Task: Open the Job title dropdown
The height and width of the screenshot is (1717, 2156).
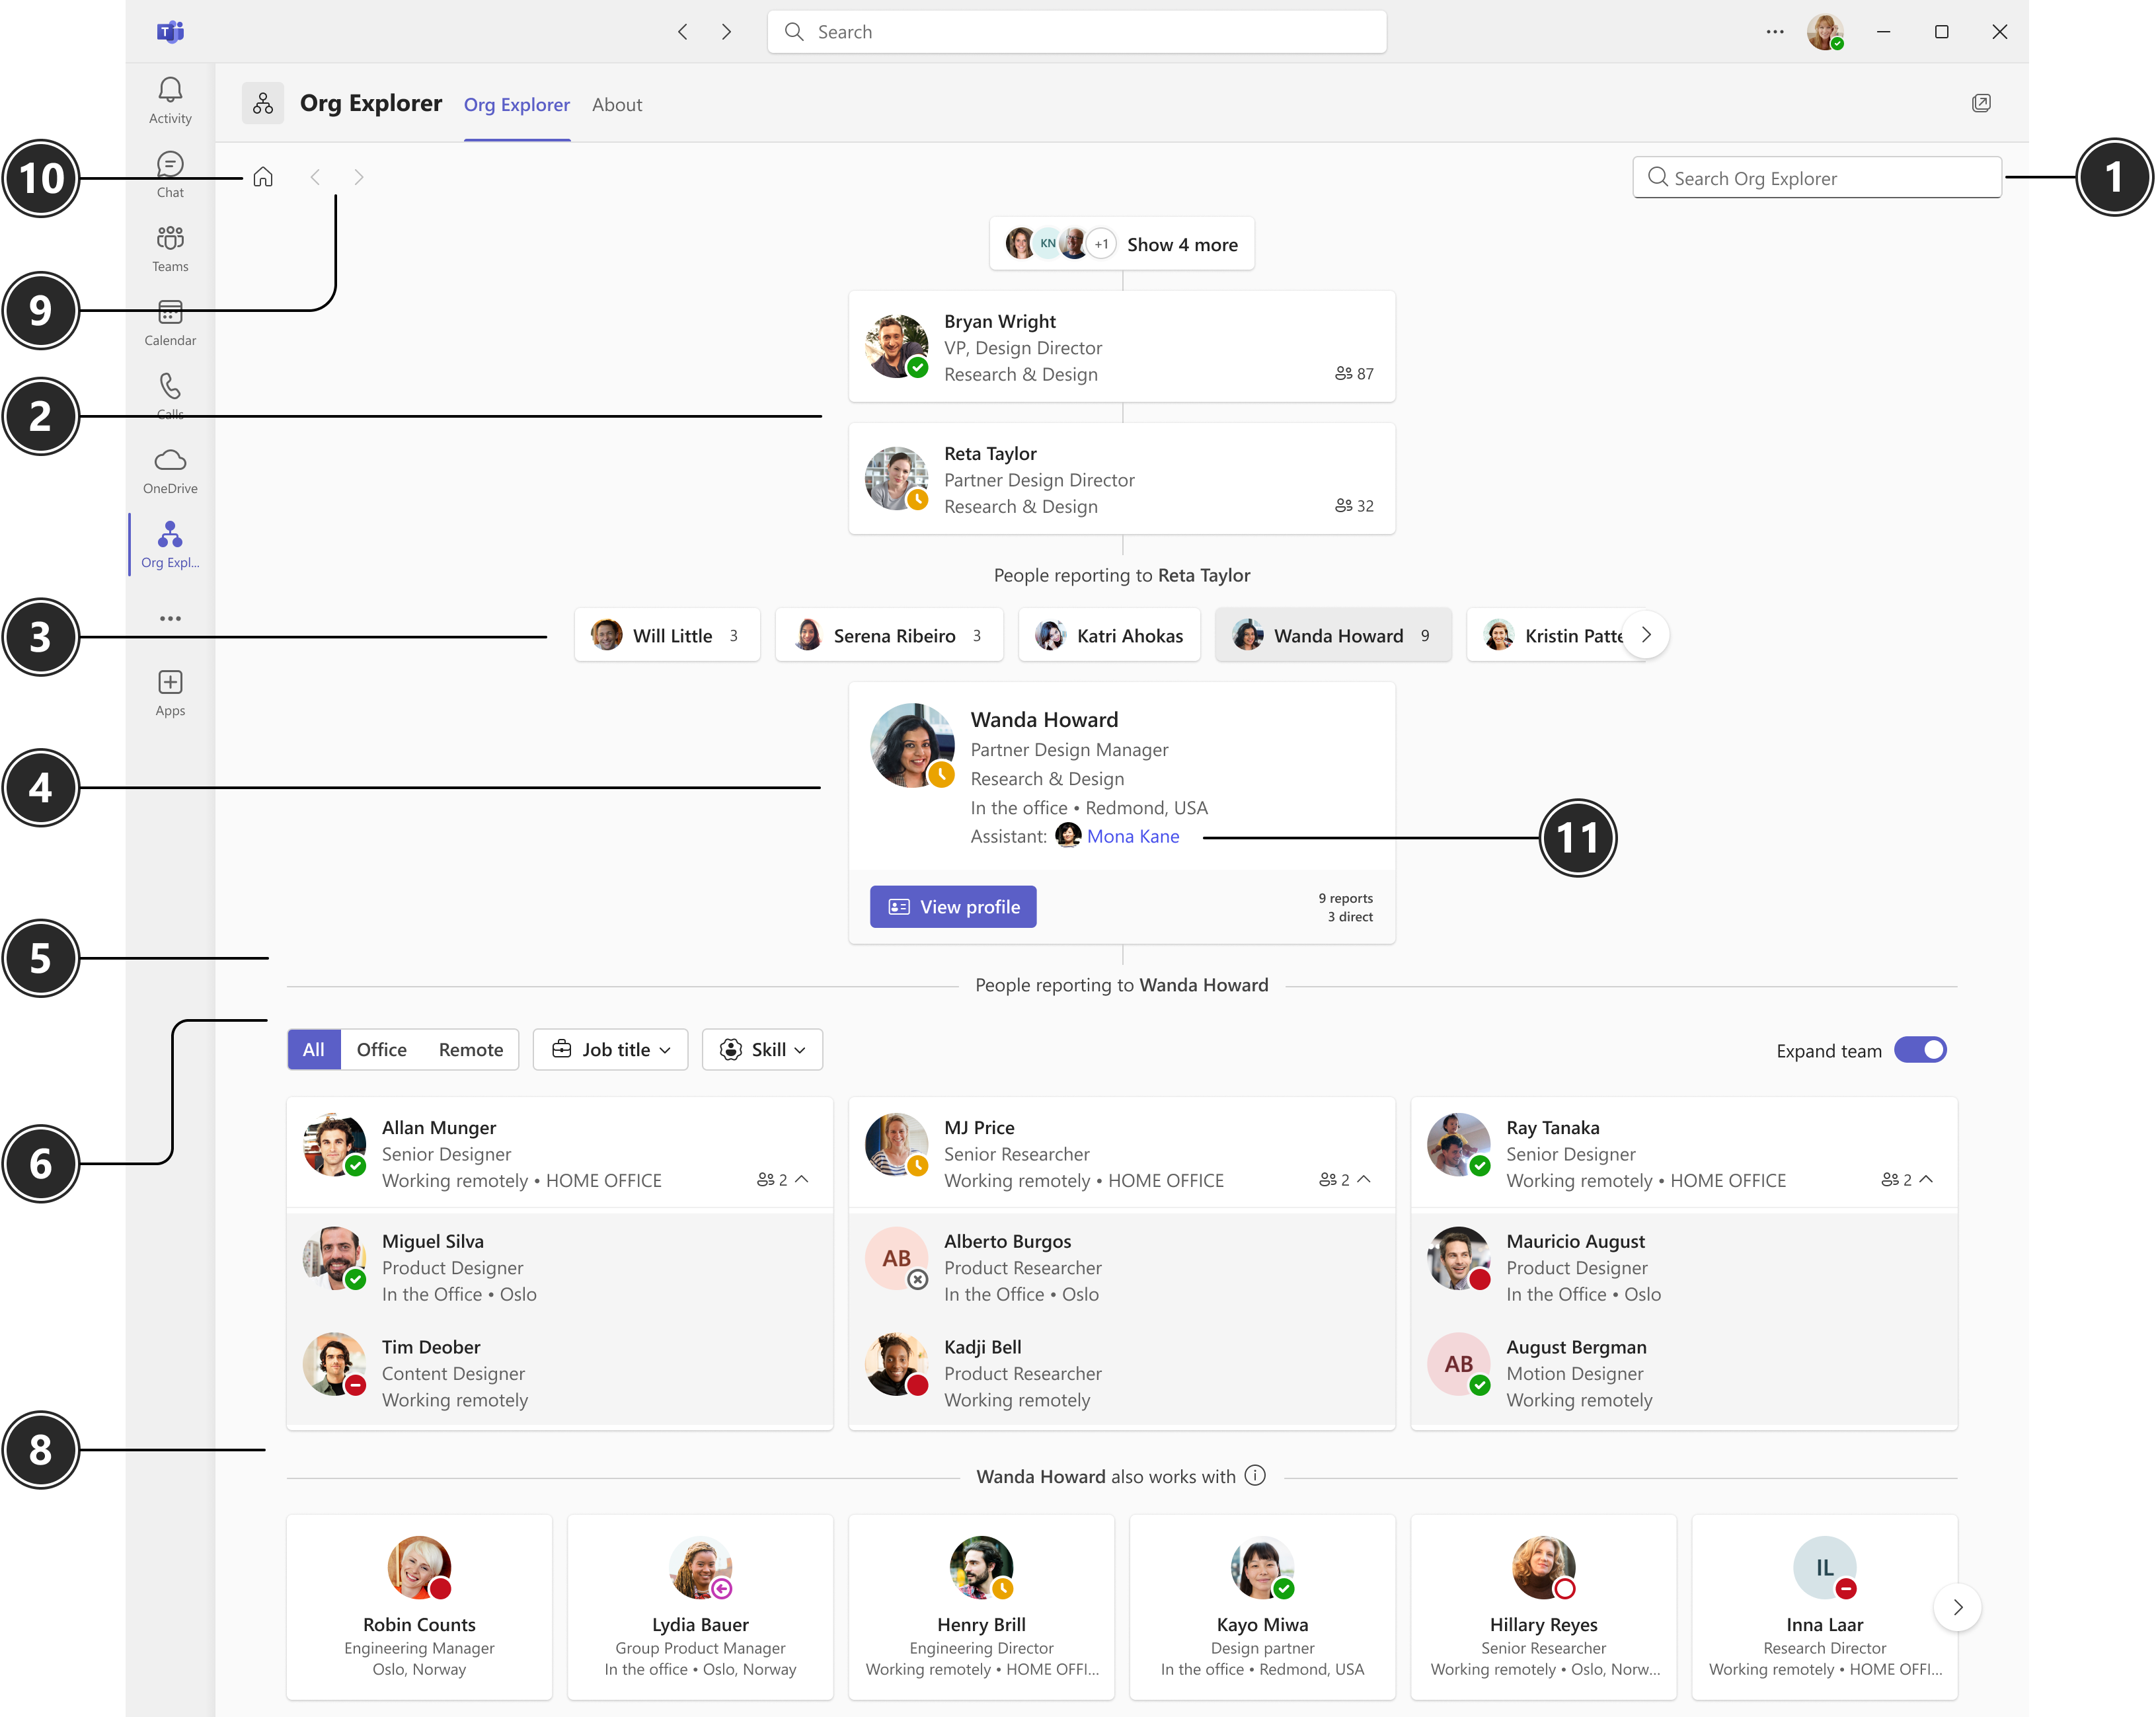Action: point(610,1050)
